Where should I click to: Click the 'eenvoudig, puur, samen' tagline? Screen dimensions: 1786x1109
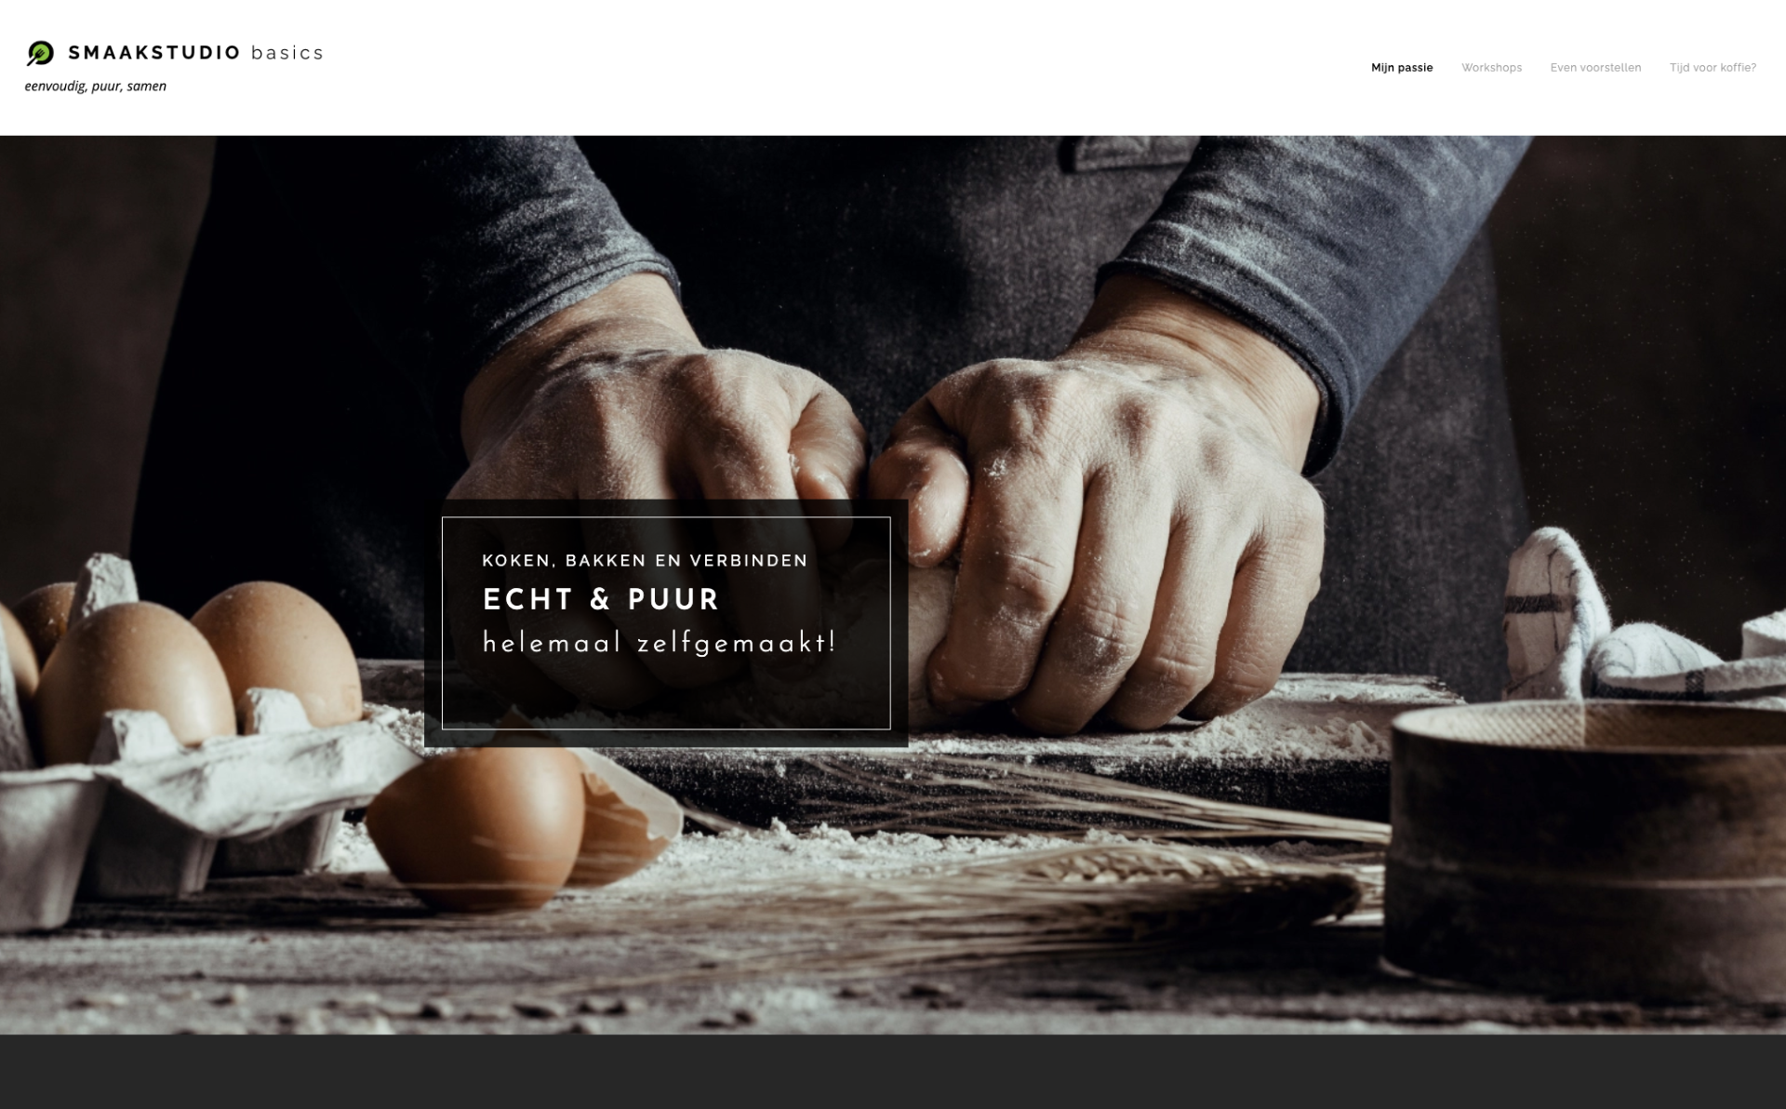96,87
